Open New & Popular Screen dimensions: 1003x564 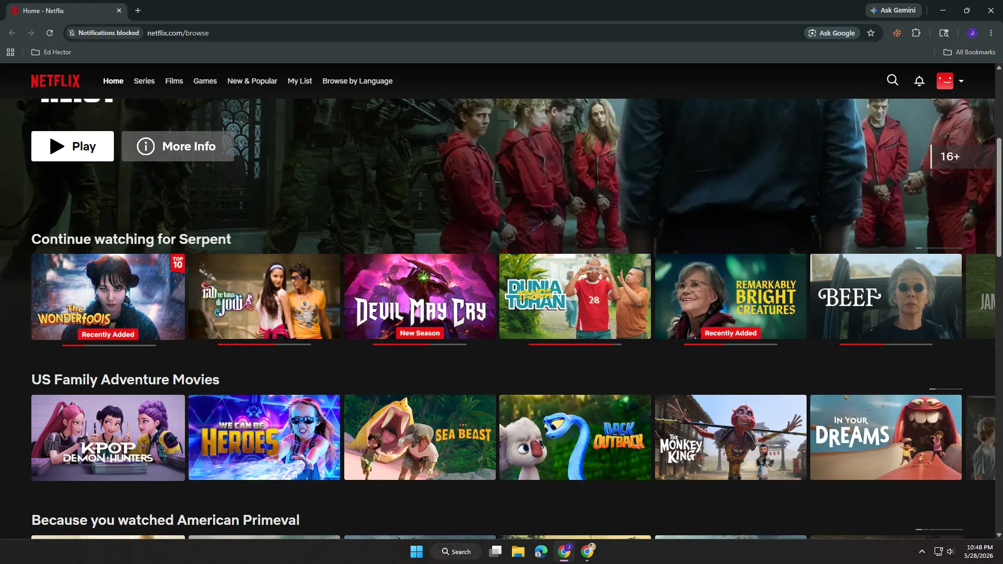252,81
